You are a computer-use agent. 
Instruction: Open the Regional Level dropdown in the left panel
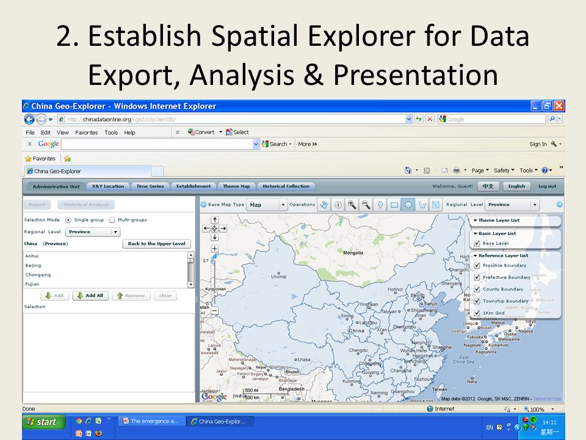92,232
